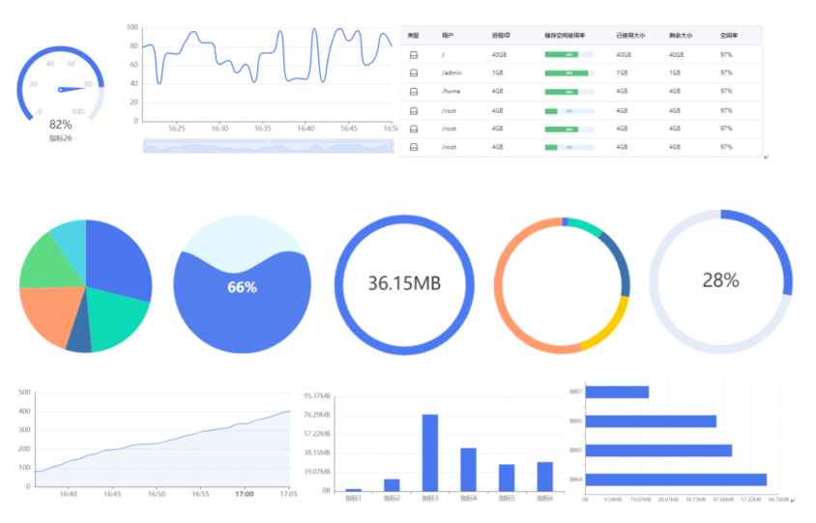Click the /home storage usage progress bar
The width and height of the screenshot is (816, 523).
coord(569,92)
